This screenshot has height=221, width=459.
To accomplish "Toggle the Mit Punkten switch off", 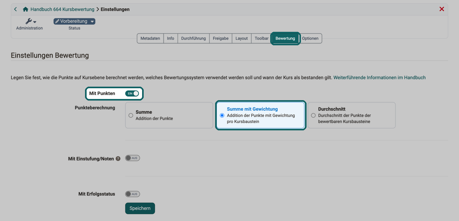I will pos(132,93).
